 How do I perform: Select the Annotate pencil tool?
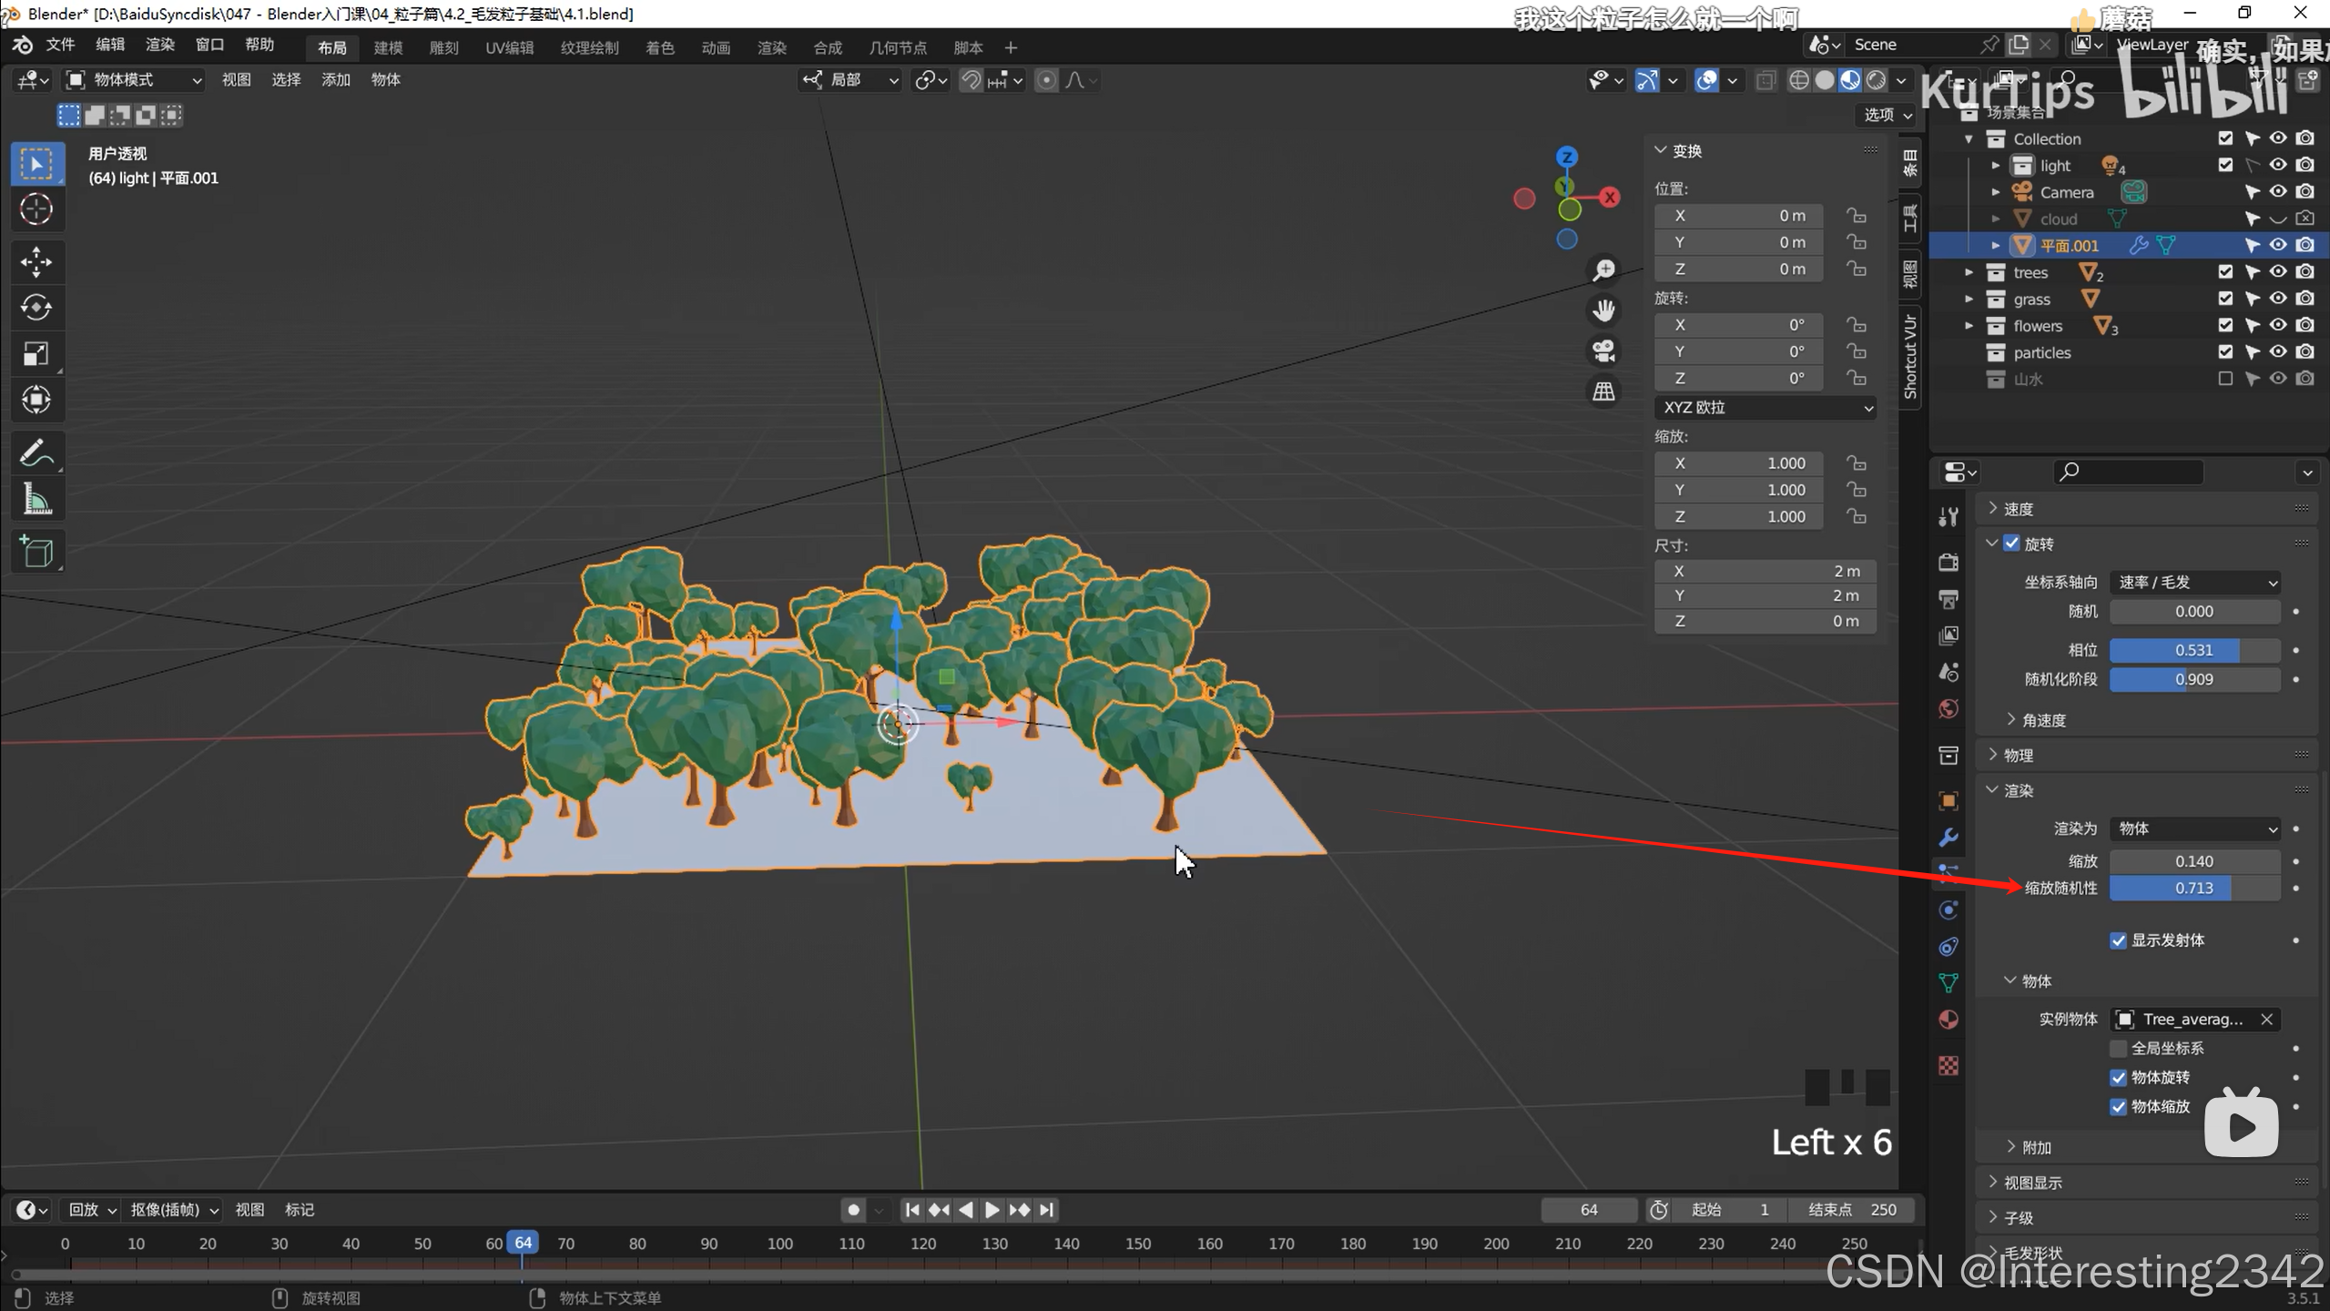[x=36, y=452]
